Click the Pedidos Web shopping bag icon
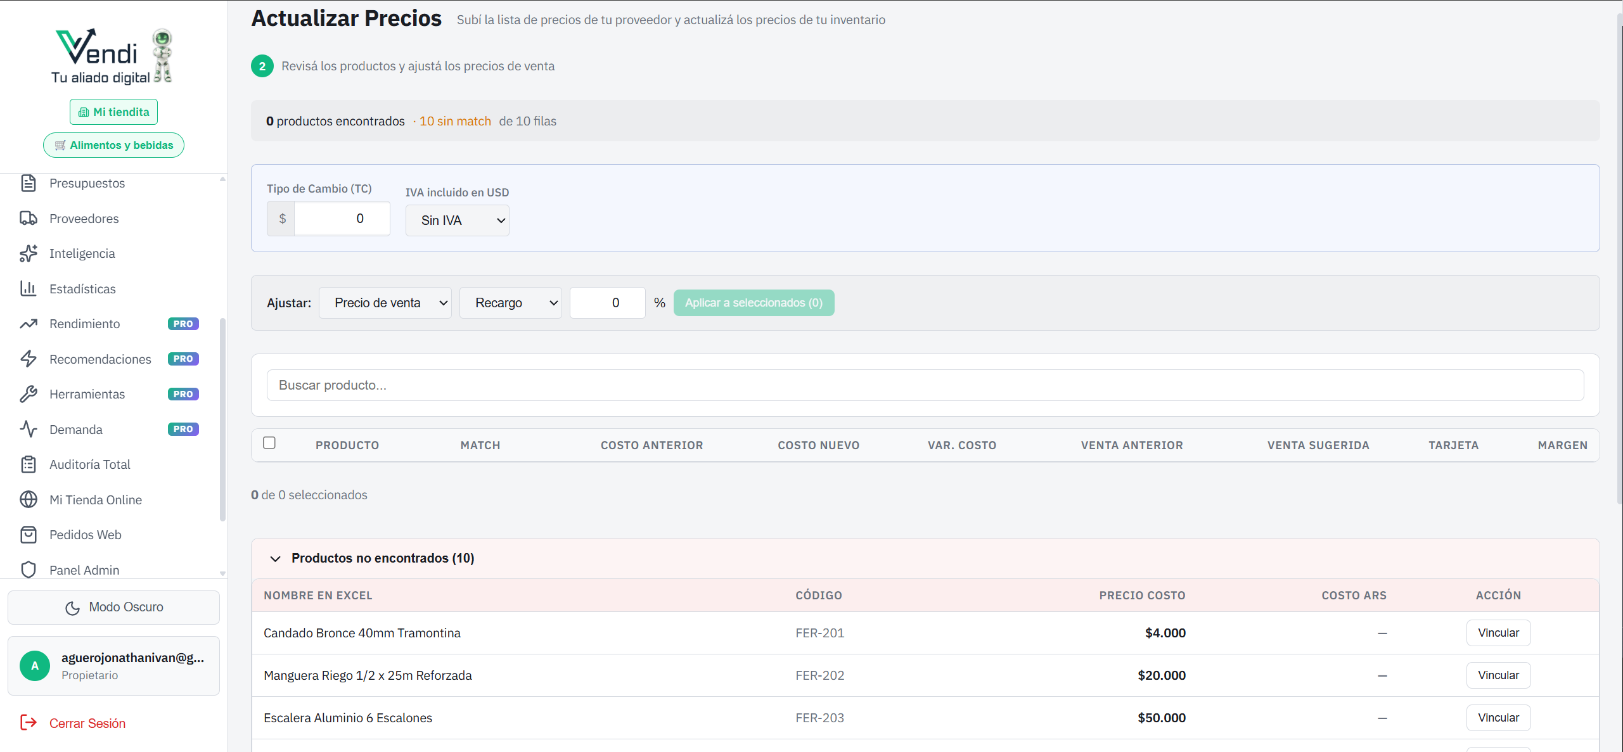The height and width of the screenshot is (752, 1623). tap(29, 535)
